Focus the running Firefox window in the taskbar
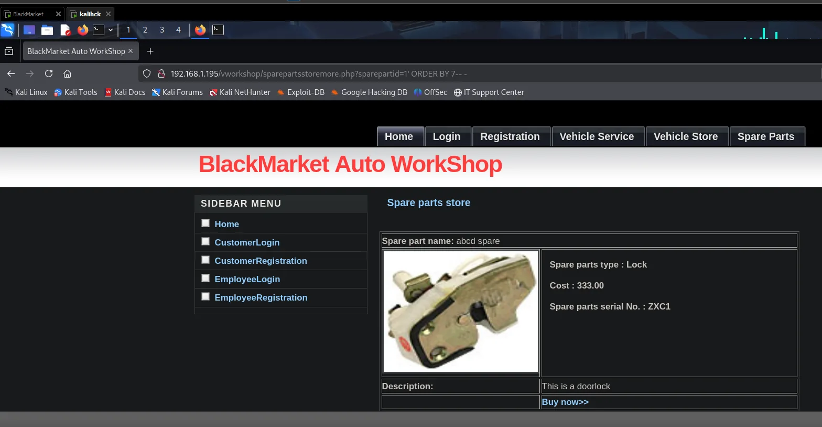 pos(200,30)
